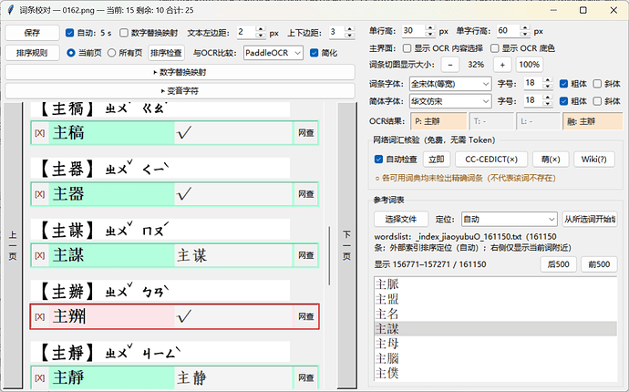
Task: Toggle 斜体 for 词条字体
Action: [x=597, y=84]
